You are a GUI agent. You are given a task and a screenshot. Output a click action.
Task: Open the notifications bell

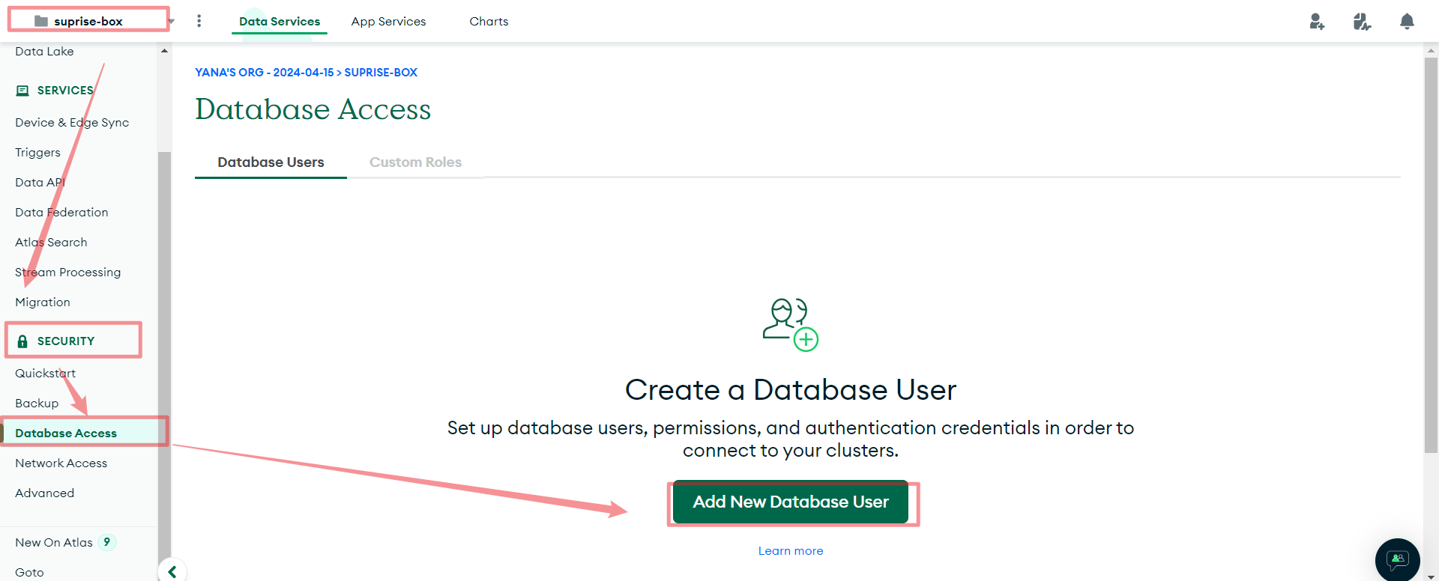pyautogui.click(x=1407, y=22)
